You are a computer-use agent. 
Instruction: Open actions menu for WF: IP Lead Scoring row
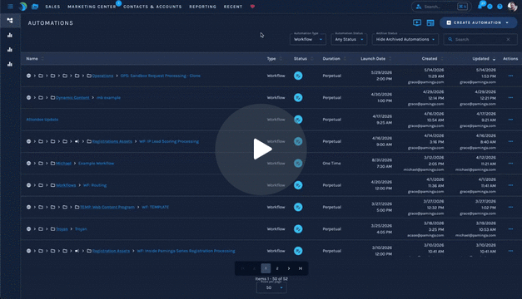510,141
